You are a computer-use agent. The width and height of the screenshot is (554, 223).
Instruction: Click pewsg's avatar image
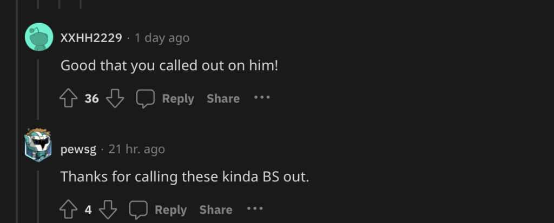(38, 145)
